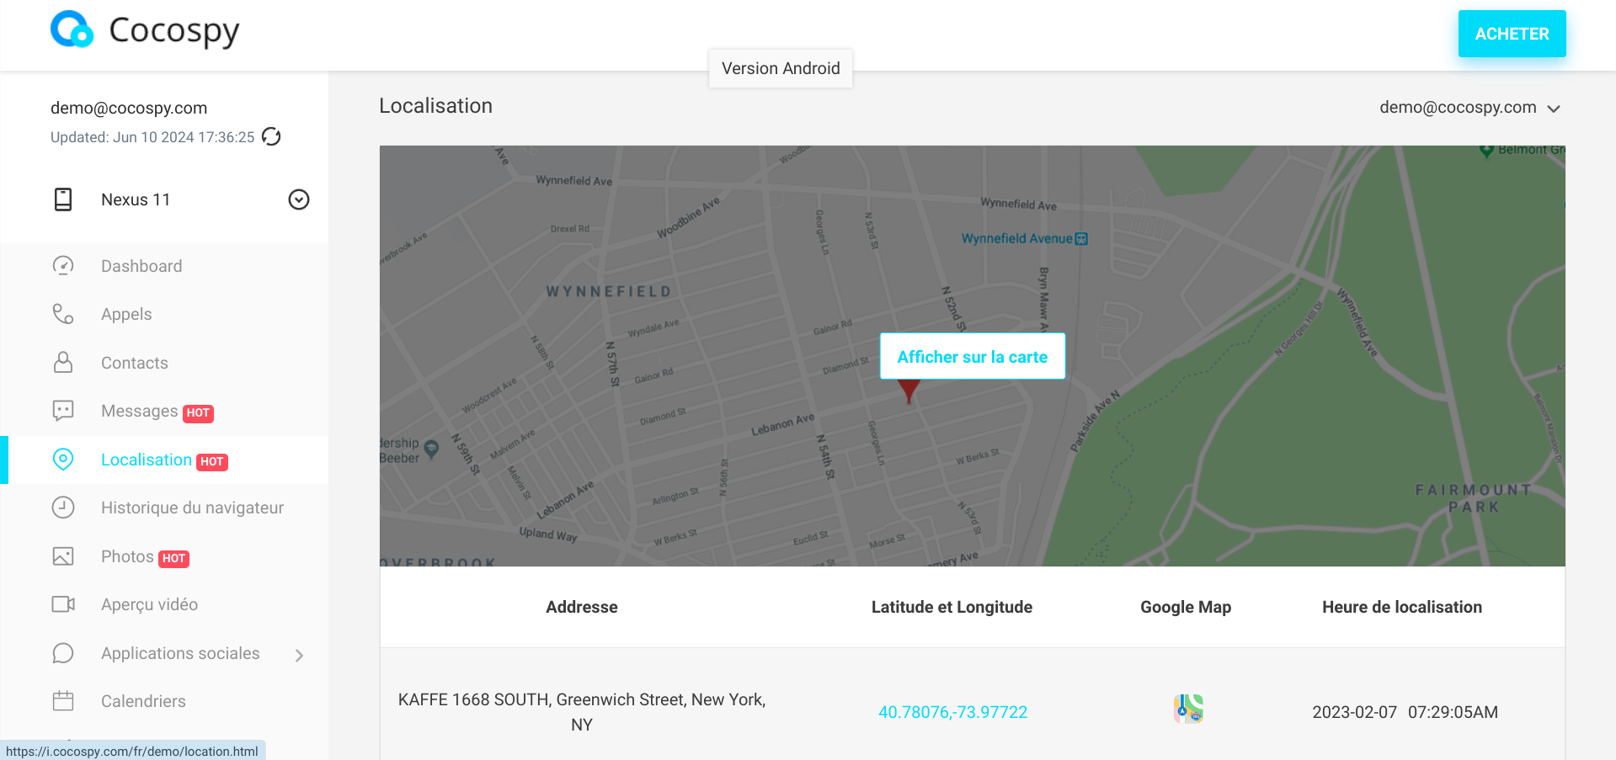
Task: Click the Nexus 11 phone device icon
Action: click(63, 199)
